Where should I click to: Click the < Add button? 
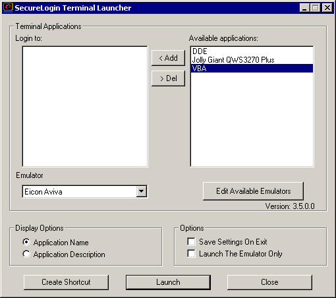pos(168,58)
